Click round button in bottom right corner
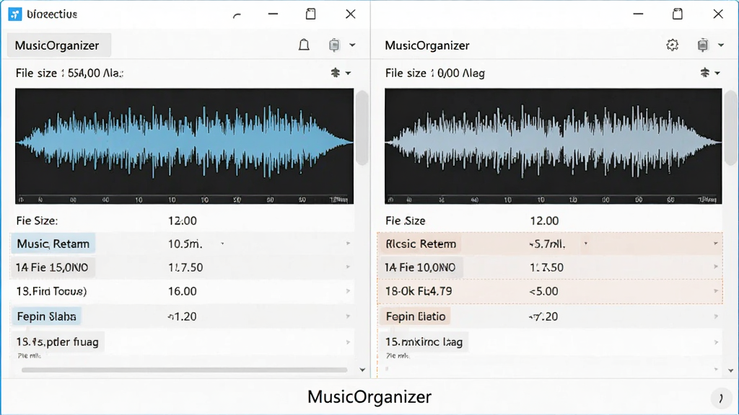 (721, 398)
